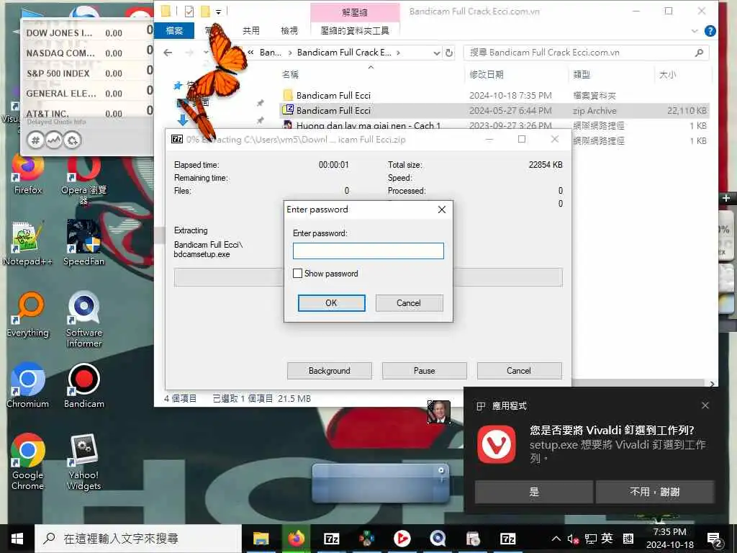This screenshot has height=553, width=737.
Task: Click the refresh settings button in stock widget
Action: tap(72, 140)
